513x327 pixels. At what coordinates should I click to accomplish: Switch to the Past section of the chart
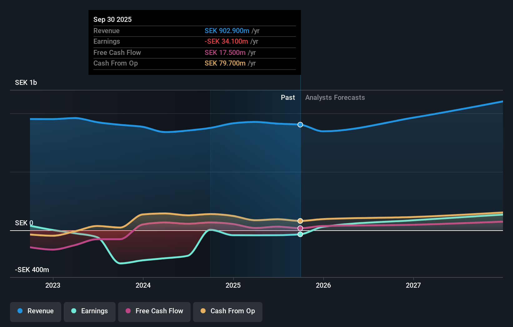[288, 97]
